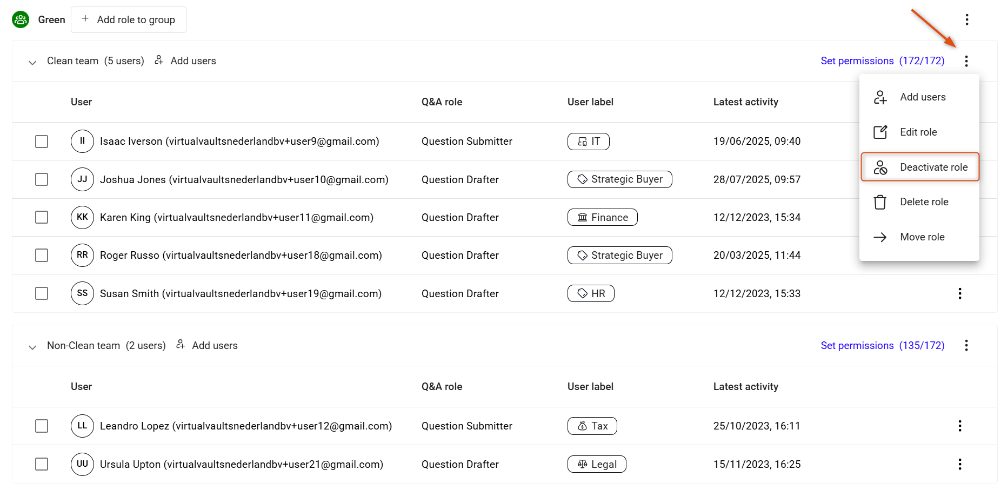Open Leandro Lopez row three-dot menu

(959, 426)
